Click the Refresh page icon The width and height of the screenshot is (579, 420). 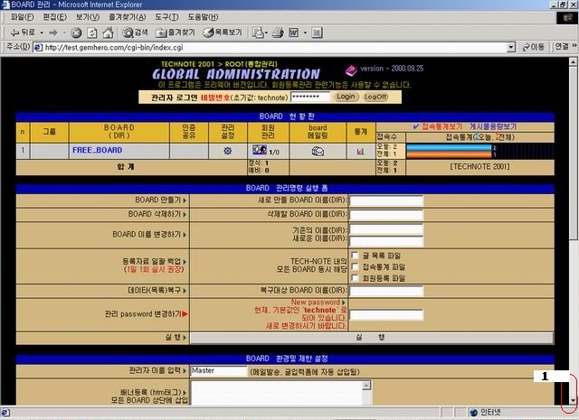click(92, 33)
